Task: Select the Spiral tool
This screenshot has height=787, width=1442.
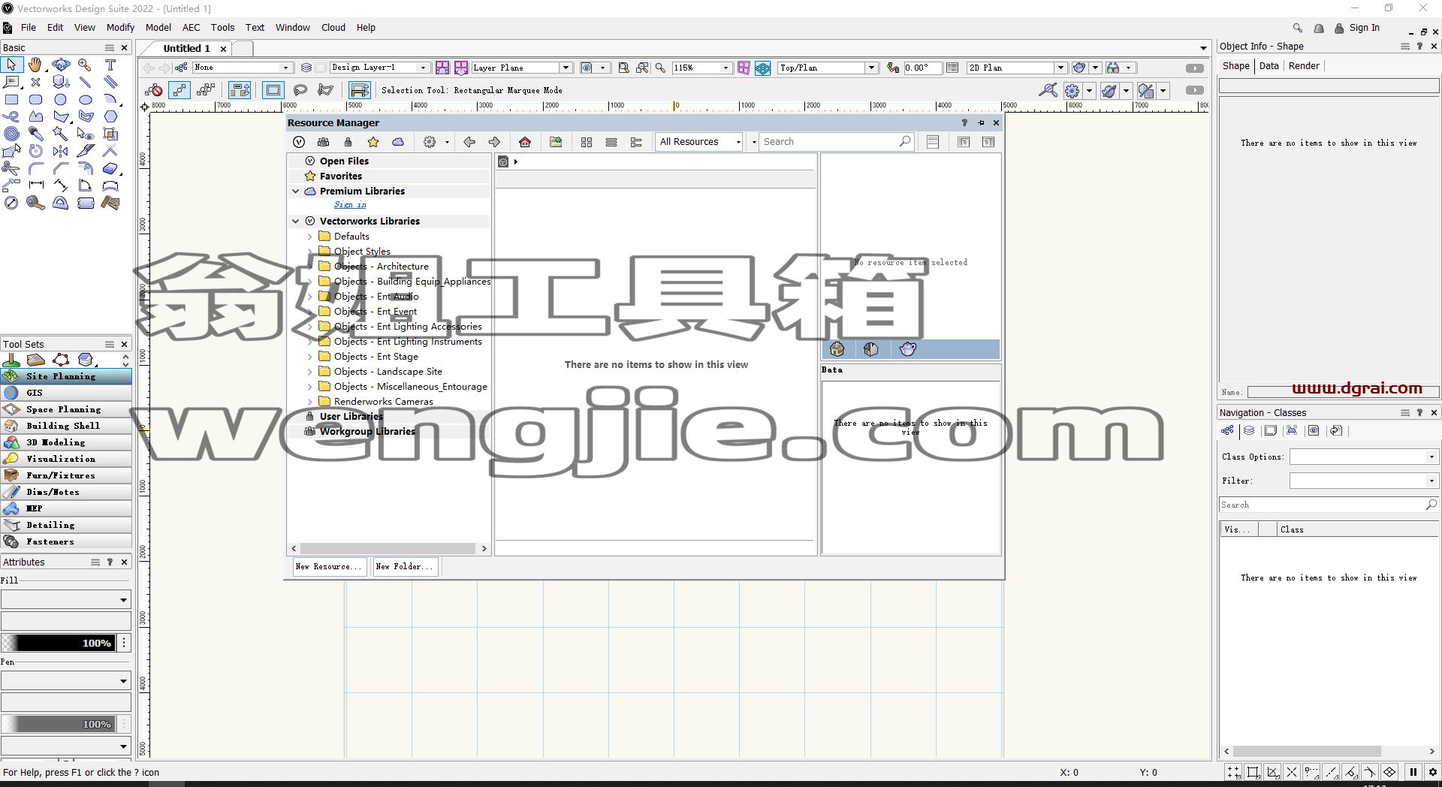Action: pos(11,134)
